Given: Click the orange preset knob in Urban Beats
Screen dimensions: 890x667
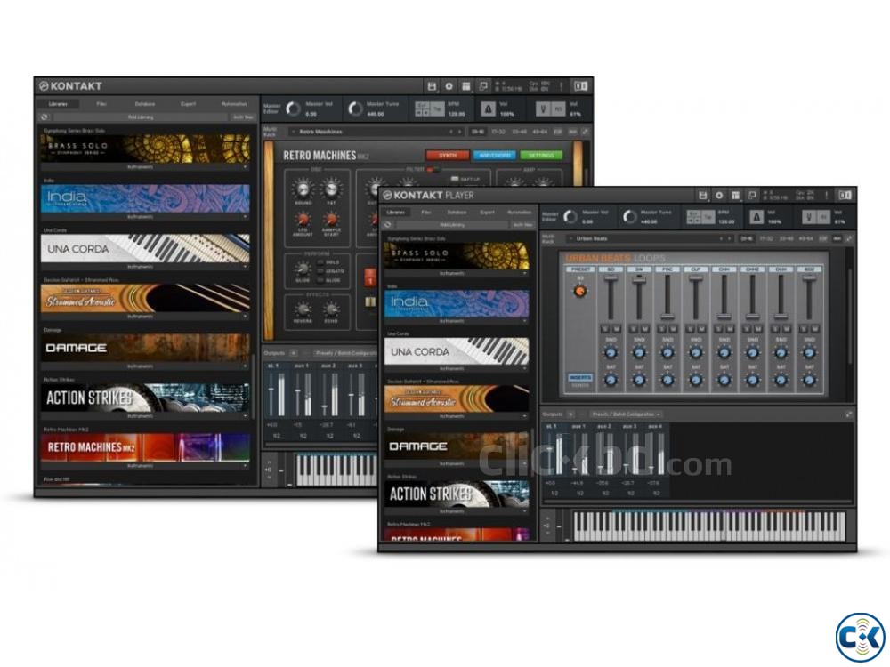Looking at the screenshot, I should click(579, 291).
